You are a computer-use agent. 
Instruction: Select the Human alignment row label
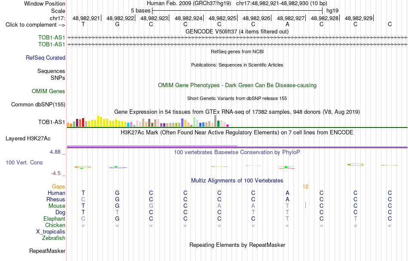(x=56, y=193)
